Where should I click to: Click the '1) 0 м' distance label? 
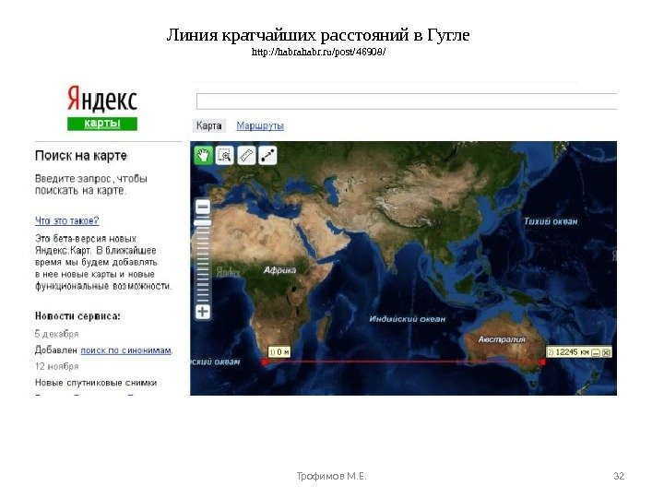click(279, 352)
